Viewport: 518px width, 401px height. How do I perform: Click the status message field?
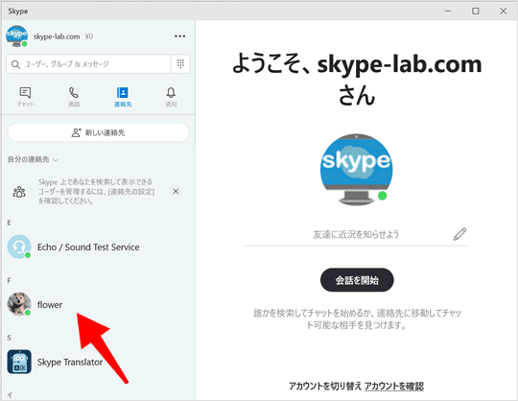click(x=356, y=234)
